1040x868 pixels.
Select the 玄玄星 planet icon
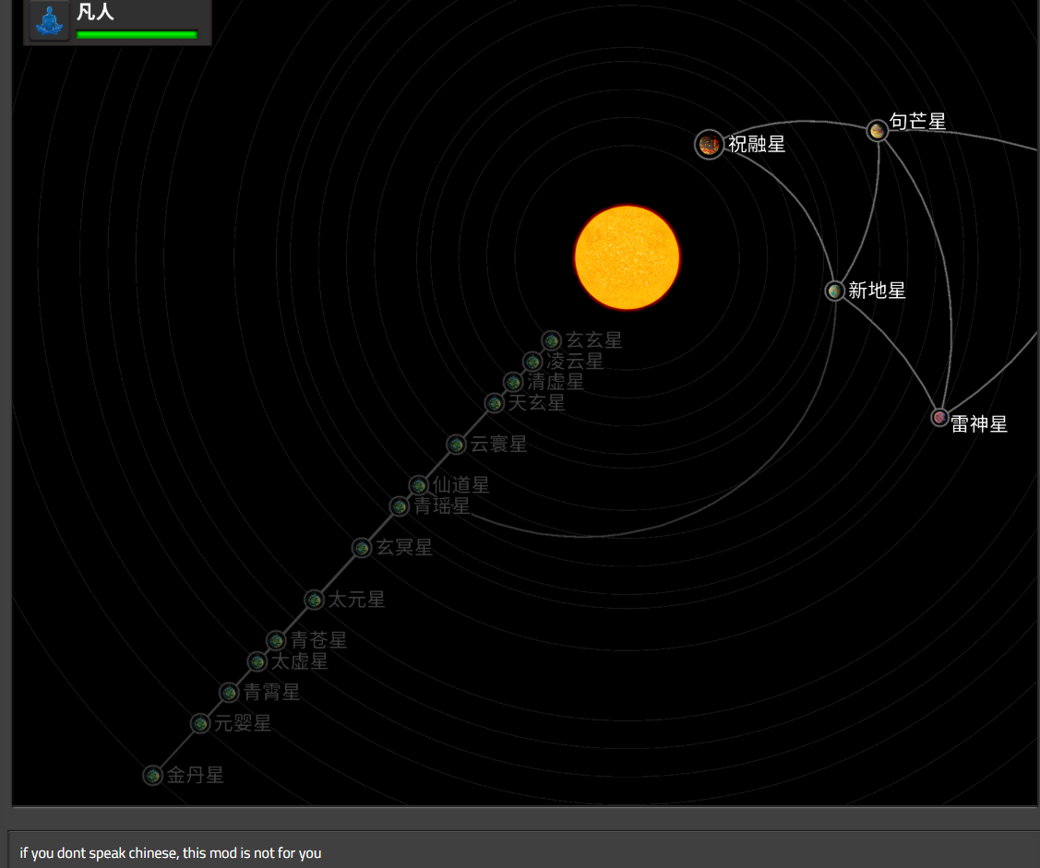(551, 340)
